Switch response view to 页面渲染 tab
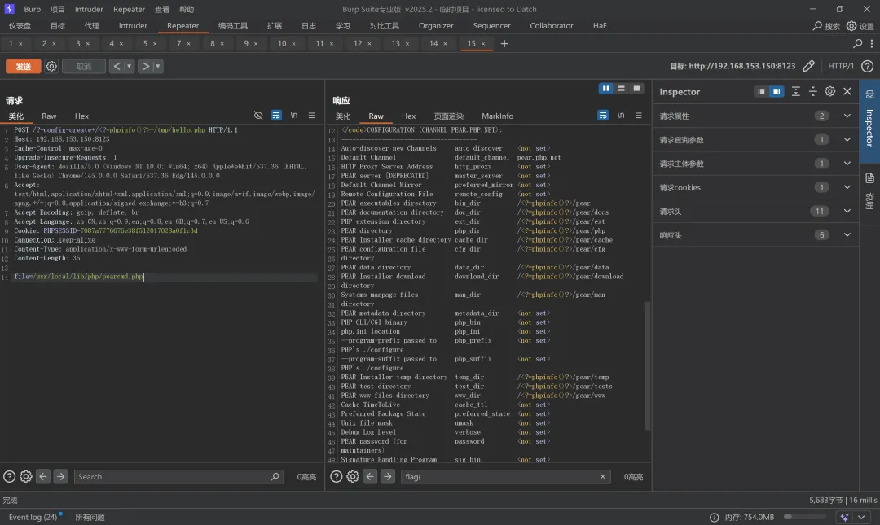Viewport: 880px width, 525px height. pos(448,116)
